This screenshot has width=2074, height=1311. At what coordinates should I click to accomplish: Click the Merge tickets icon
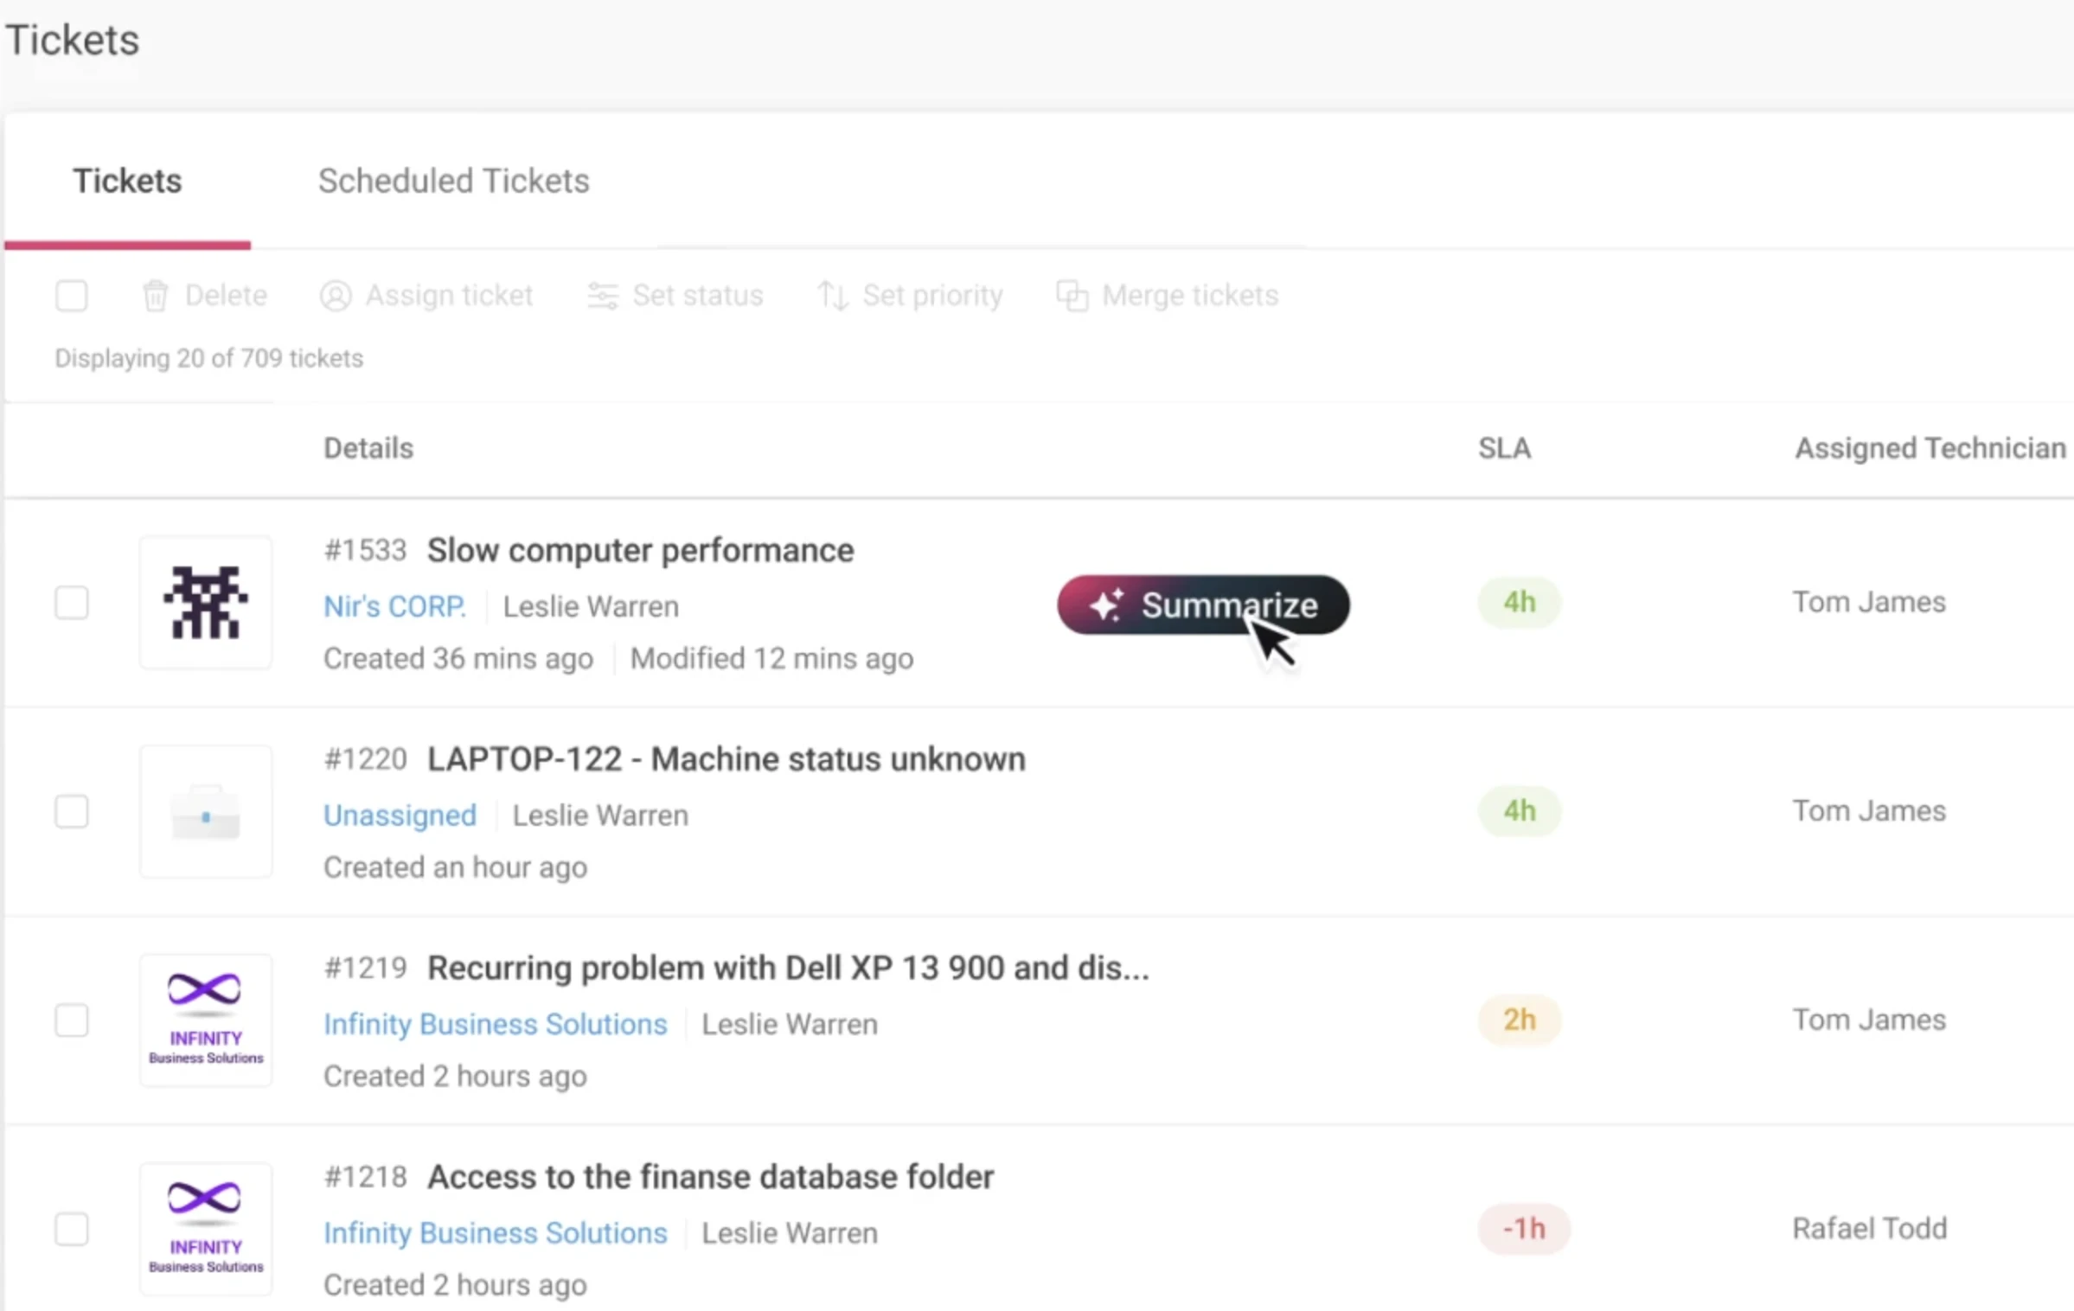tap(1072, 296)
